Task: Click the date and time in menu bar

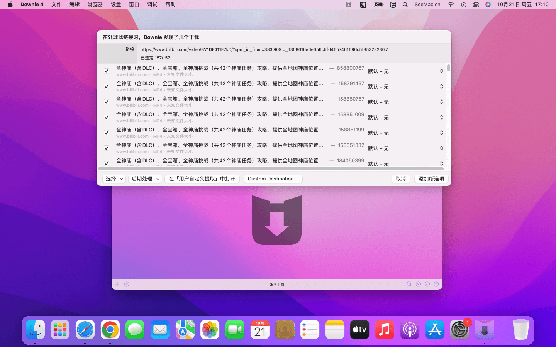Action: 523,5
